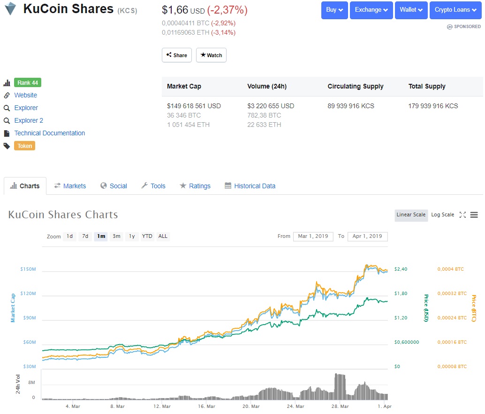Click the volume spike bar near 28. Mar

[x=340, y=387]
